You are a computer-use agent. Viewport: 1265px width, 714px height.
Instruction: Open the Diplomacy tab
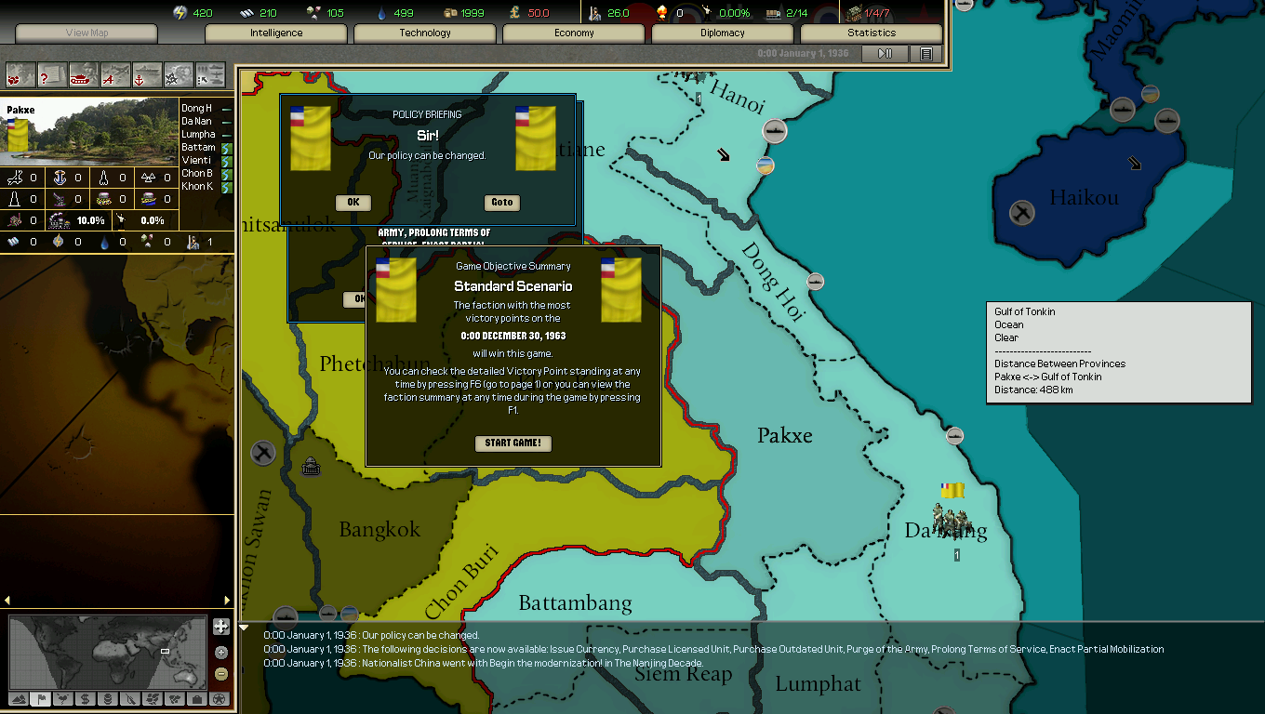(x=723, y=33)
